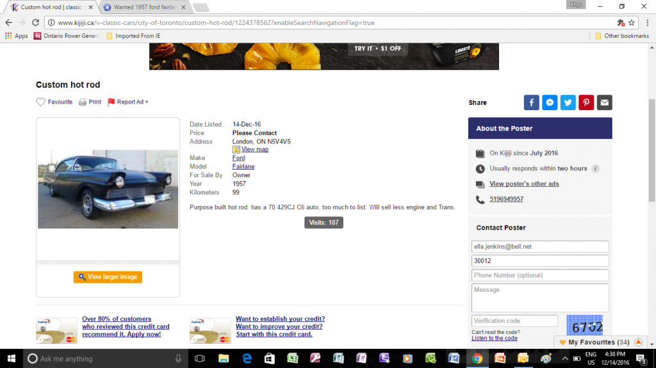Share ad on Twitter
The image size is (656, 368).
[x=568, y=102]
